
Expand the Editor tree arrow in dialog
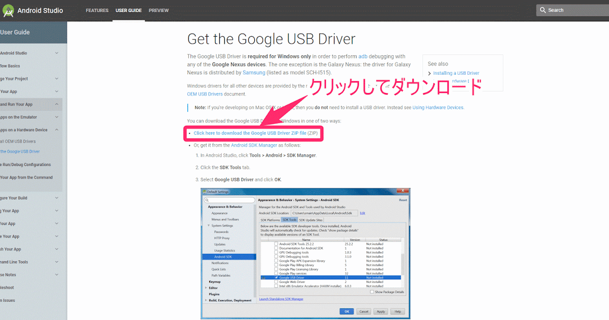tap(206, 287)
